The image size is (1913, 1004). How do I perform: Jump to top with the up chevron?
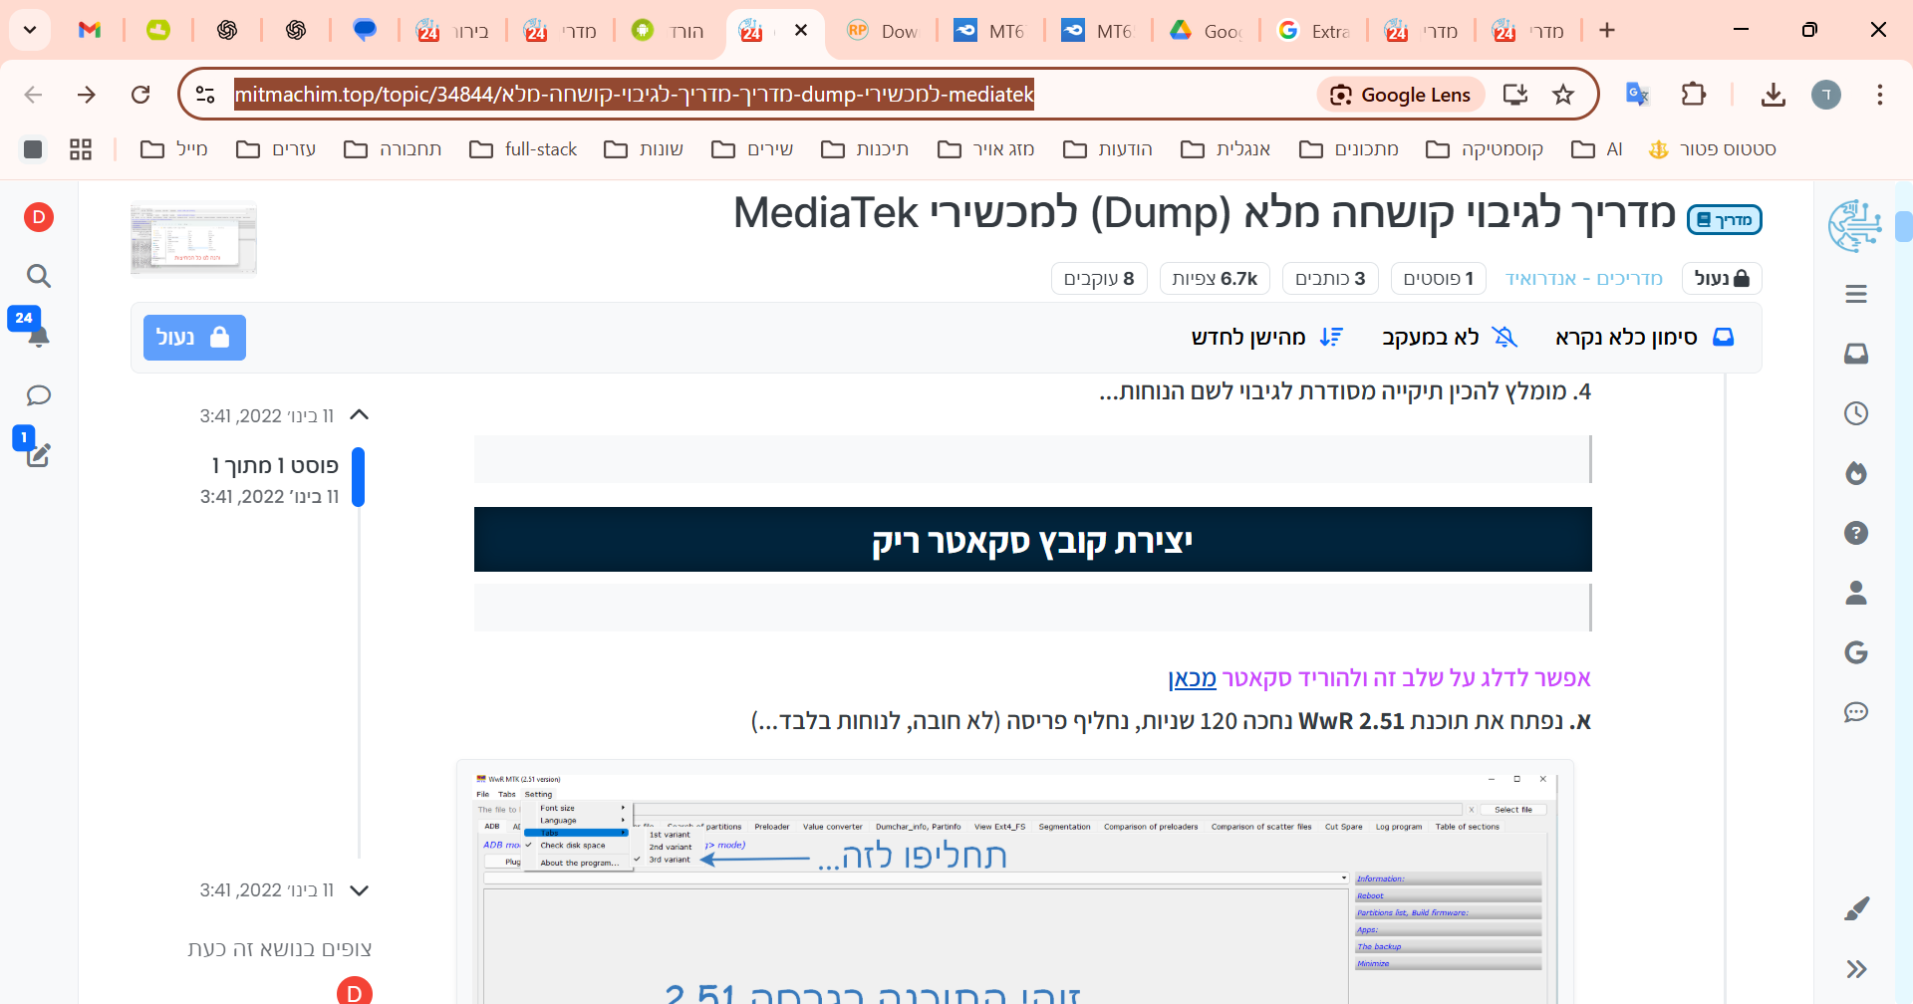[x=360, y=415]
